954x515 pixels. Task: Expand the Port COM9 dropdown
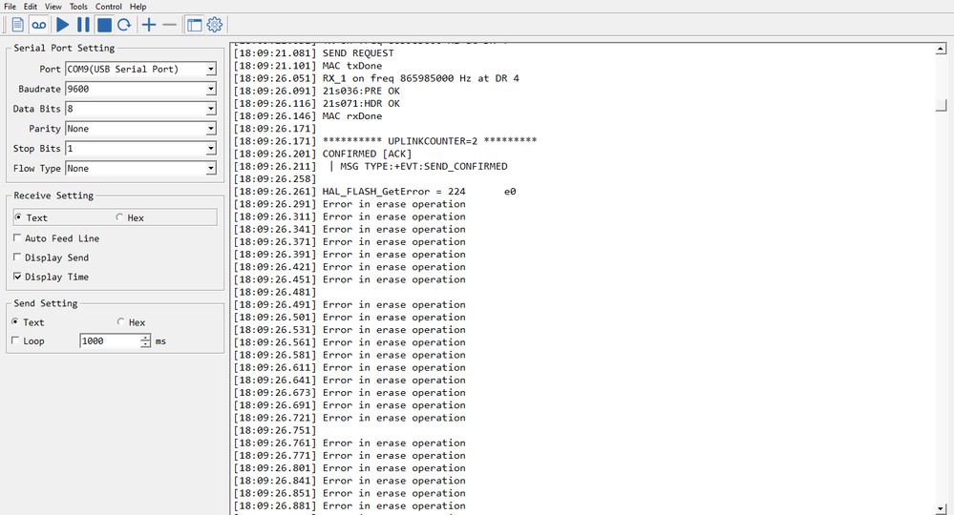click(x=210, y=70)
